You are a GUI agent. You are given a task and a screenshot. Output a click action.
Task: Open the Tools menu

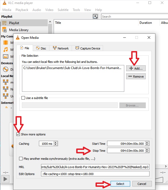[x=76, y=10]
